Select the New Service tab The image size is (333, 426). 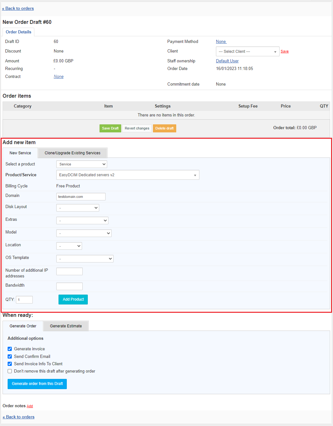pyautogui.click(x=20, y=153)
